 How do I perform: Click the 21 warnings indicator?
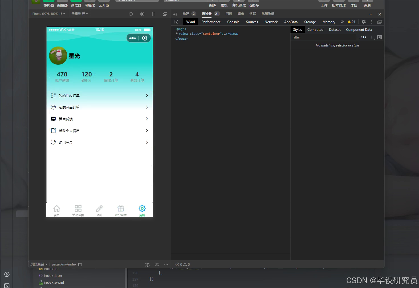351,22
